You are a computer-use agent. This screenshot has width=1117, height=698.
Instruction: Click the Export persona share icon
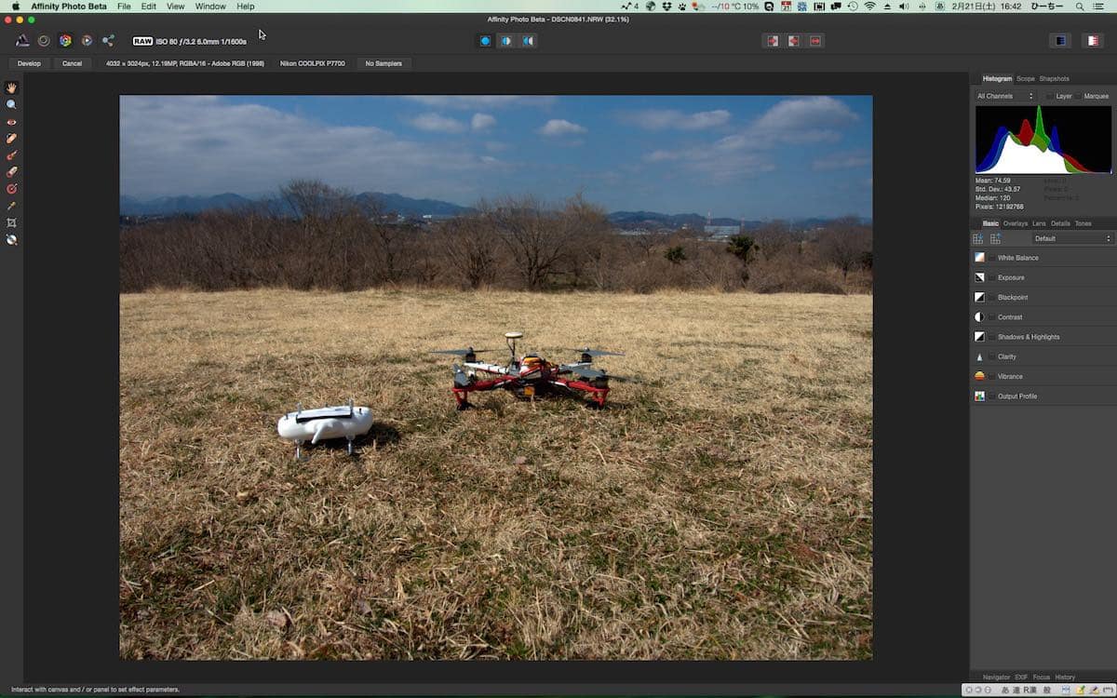[x=108, y=41]
